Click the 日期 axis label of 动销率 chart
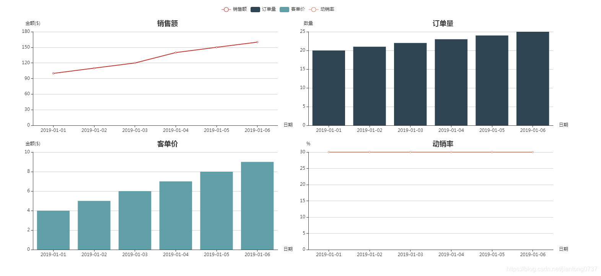 click(564, 249)
